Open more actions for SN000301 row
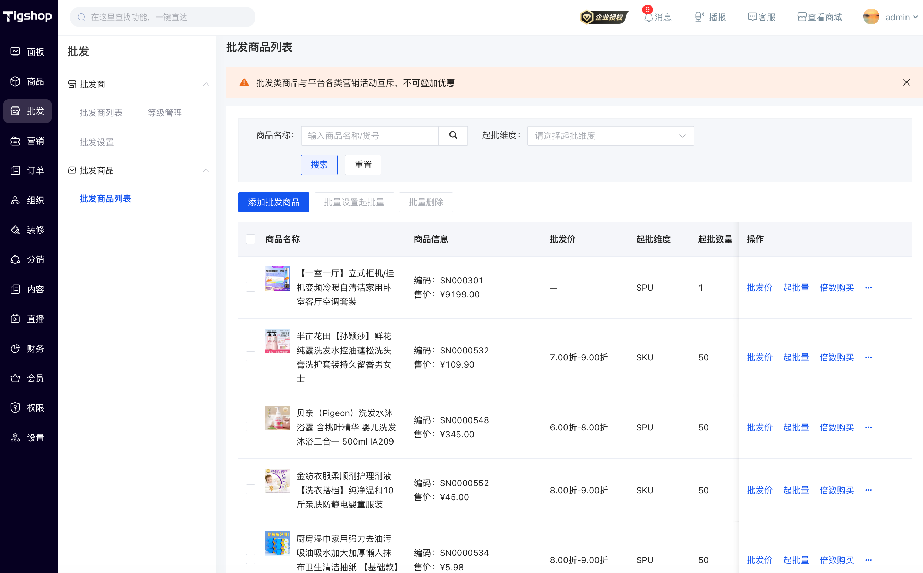The image size is (923, 573). tap(868, 288)
